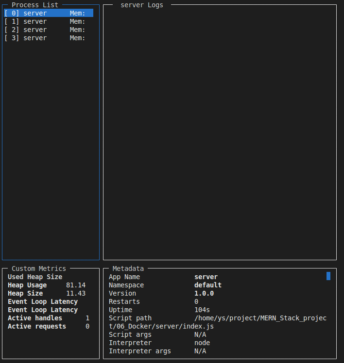Click the Metadata panel blue scrollbar thumb
This screenshot has width=344, height=363.
point(328,276)
